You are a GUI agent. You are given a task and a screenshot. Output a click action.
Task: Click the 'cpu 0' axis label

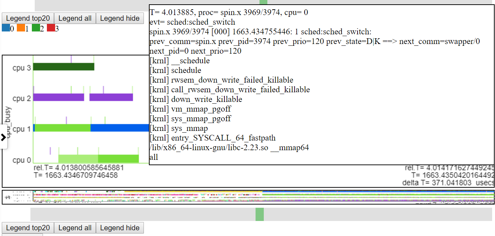pos(21,160)
